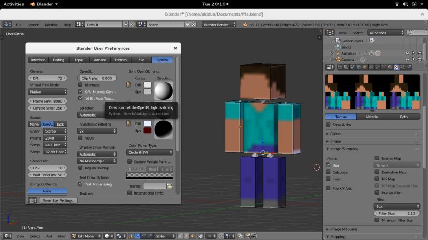This screenshot has height=240, width=428.
Task: Open the interface font file browser icon
Action: 170,186
